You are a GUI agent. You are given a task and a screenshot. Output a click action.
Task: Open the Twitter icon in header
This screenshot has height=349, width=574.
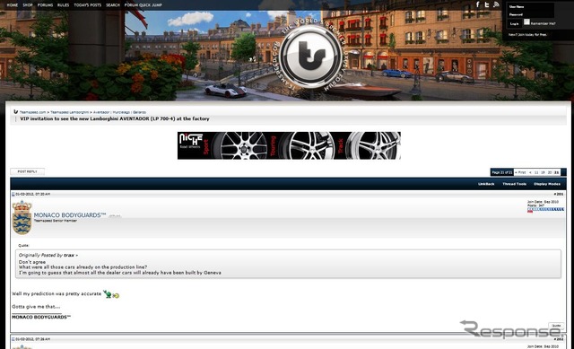point(486,4)
